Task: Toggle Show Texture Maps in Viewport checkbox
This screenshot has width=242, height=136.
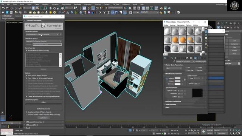Action: click(26, 76)
